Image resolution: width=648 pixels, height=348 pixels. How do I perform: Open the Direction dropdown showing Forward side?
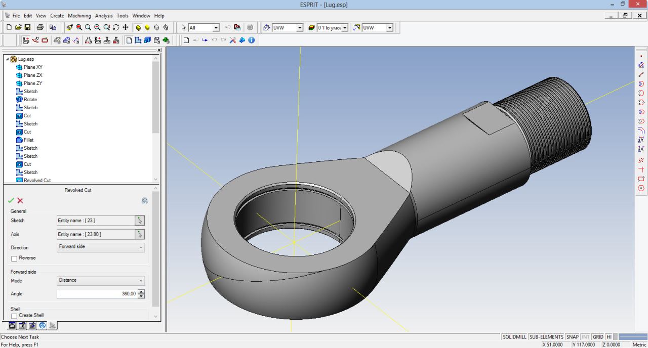pyautogui.click(x=101, y=247)
